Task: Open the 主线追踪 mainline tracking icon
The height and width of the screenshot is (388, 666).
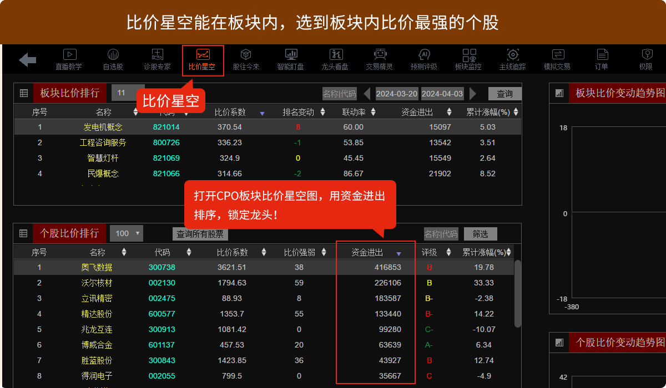Action: [513, 59]
